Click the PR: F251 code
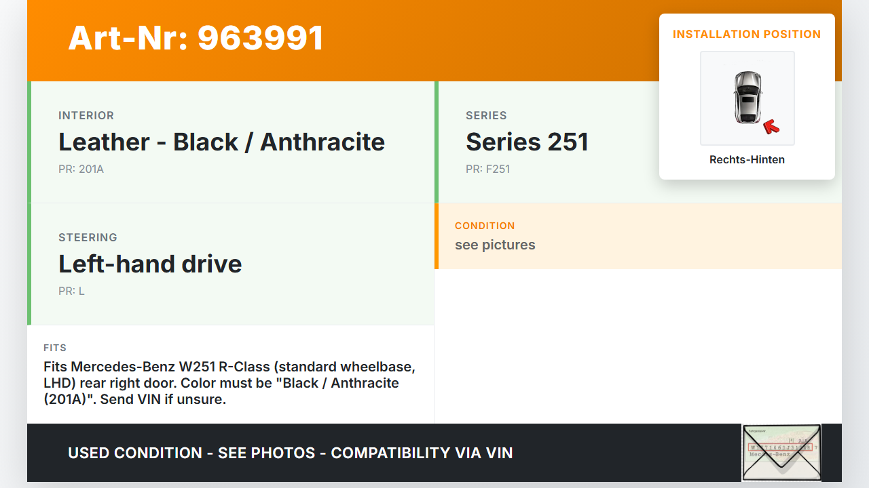The image size is (869, 488). click(x=487, y=169)
